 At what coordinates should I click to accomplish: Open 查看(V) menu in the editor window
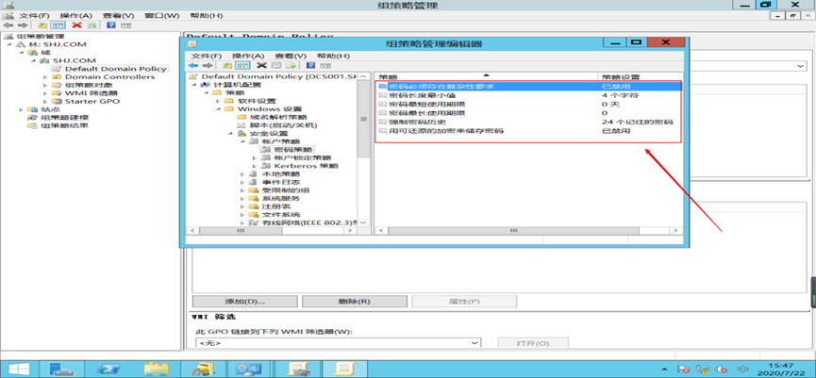point(291,56)
